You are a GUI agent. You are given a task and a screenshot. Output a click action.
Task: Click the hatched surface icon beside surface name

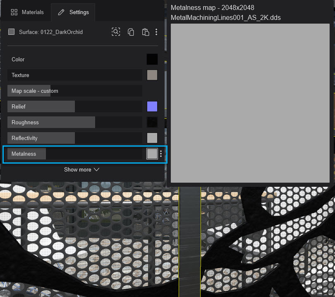pos(12,32)
